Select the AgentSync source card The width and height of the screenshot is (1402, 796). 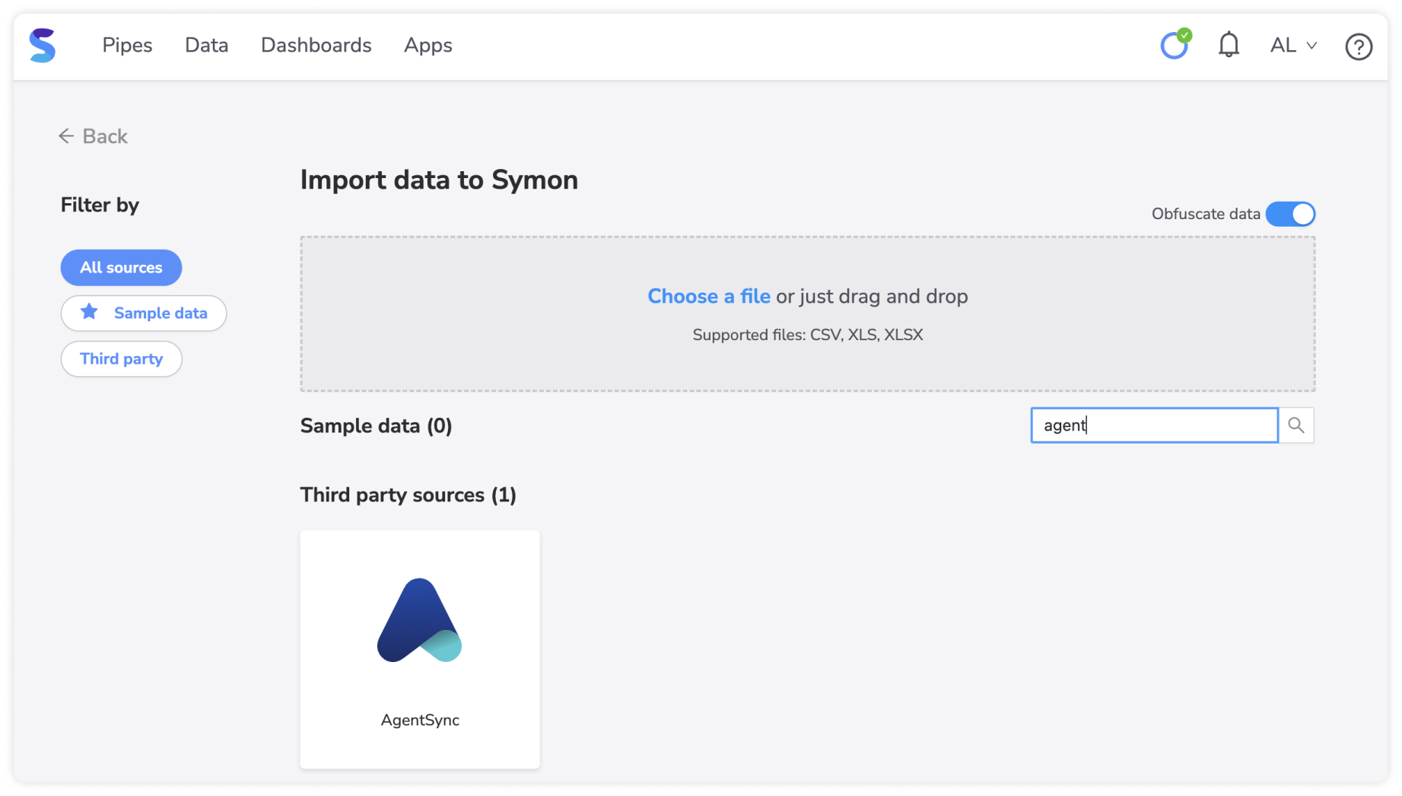coord(420,649)
